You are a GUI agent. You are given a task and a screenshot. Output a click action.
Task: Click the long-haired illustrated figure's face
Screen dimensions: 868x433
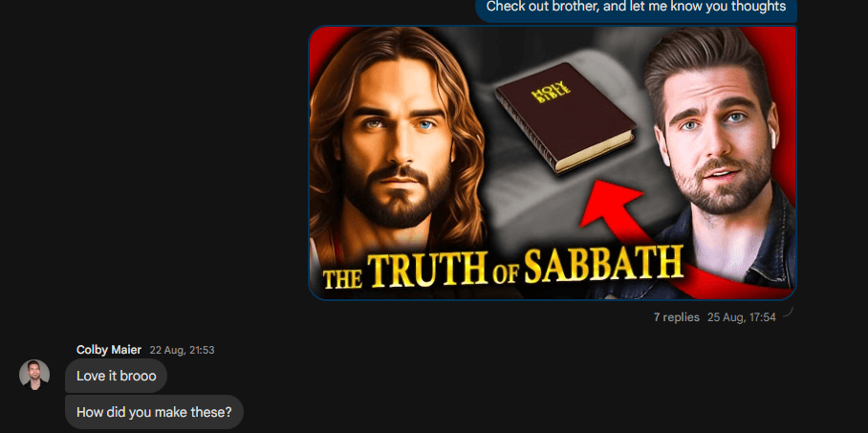[395, 149]
